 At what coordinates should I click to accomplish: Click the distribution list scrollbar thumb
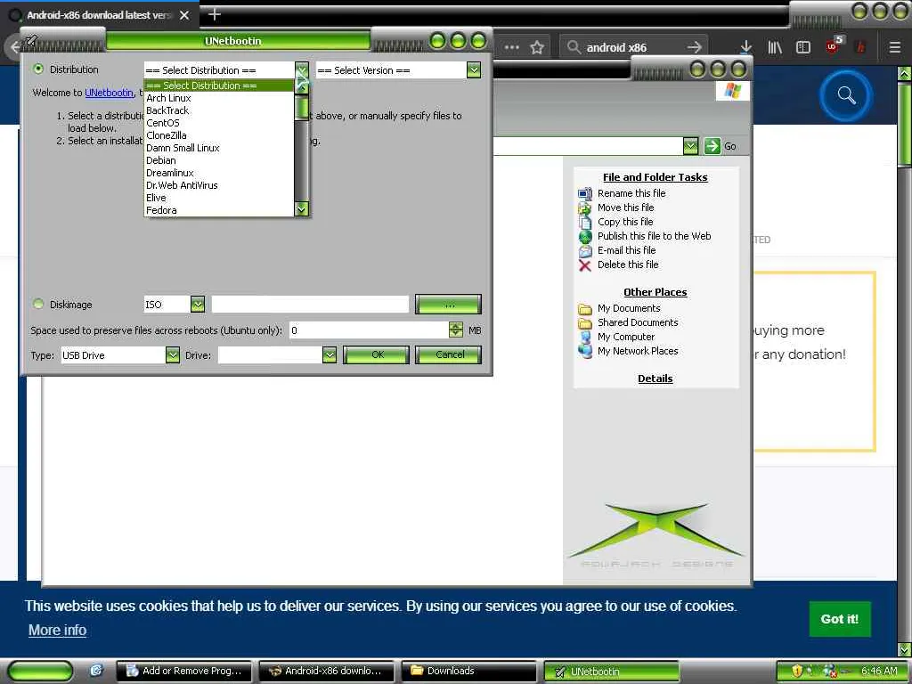click(301, 108)
